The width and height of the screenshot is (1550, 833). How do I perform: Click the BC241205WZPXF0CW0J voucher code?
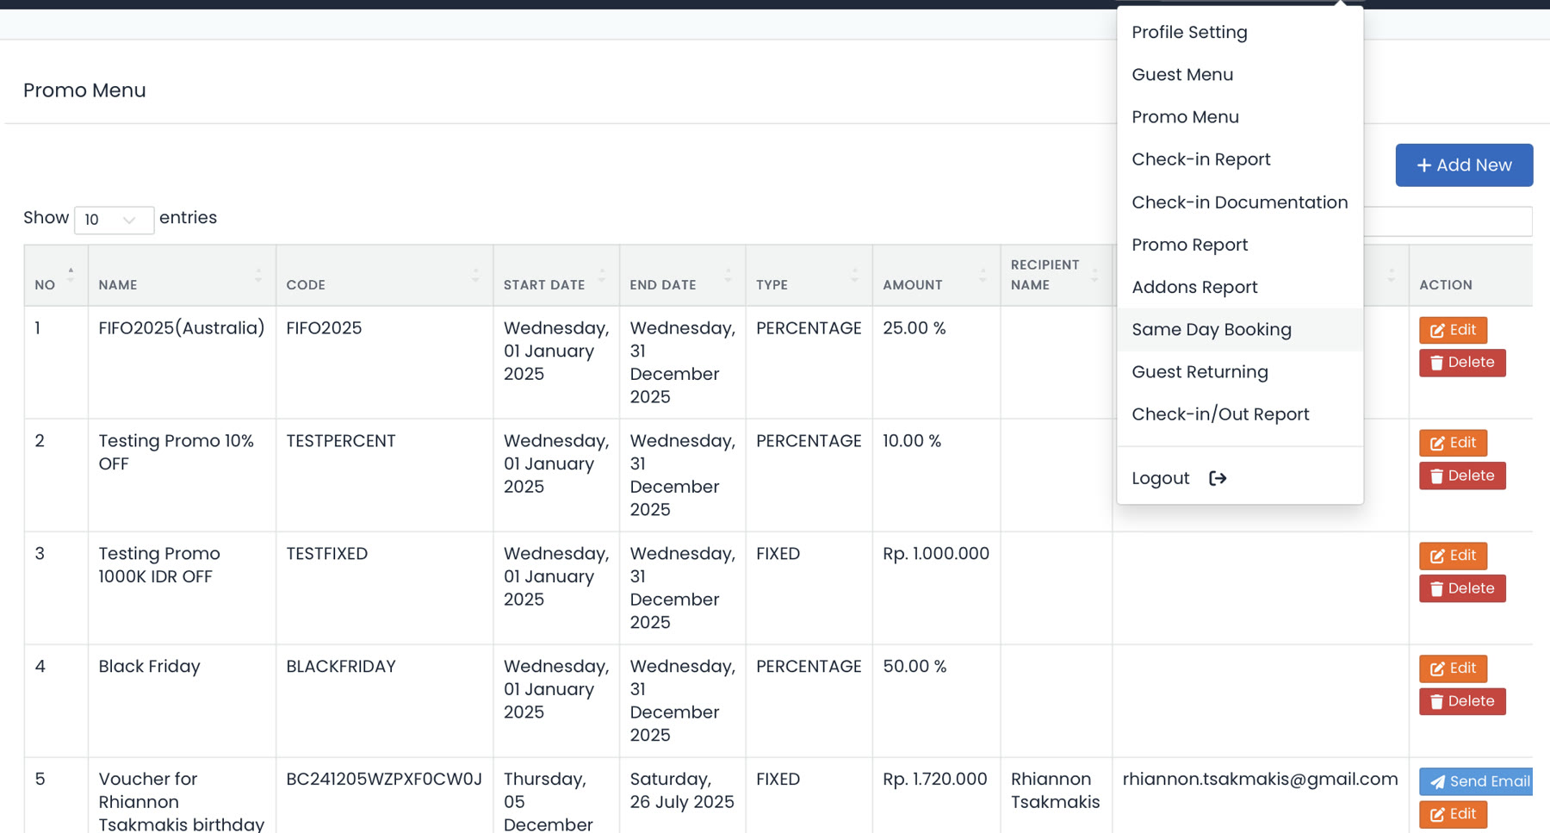[x=384, y=780]
